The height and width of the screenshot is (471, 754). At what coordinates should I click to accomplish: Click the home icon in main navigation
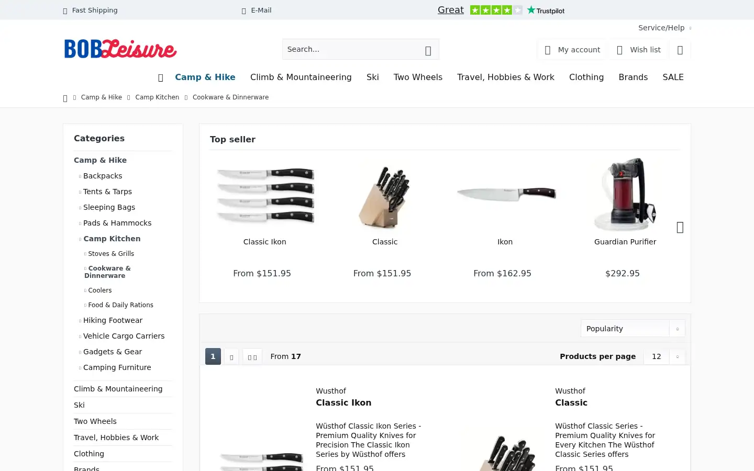pyautogui.click(x=161, y=77)
